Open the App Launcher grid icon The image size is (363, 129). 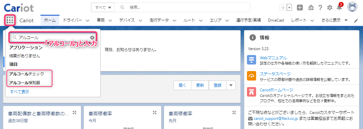tap(10, 21)
